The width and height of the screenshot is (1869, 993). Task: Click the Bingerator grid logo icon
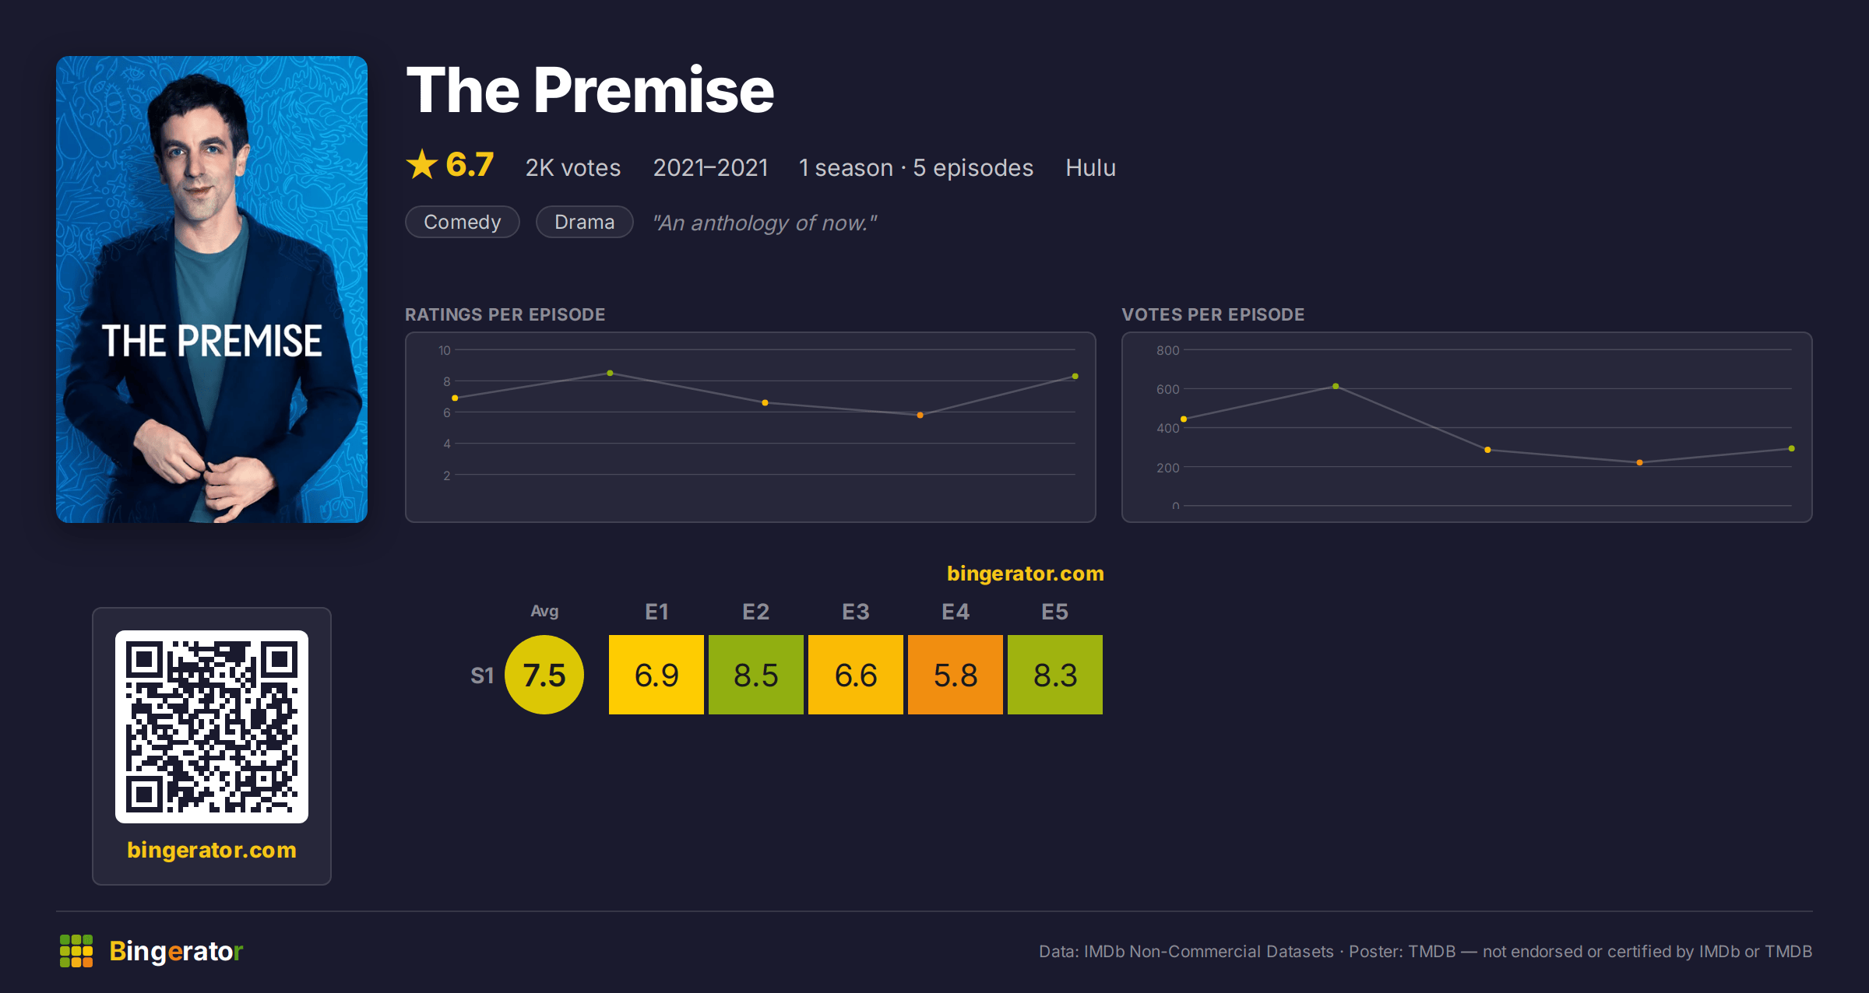click(x=76, y=951)
